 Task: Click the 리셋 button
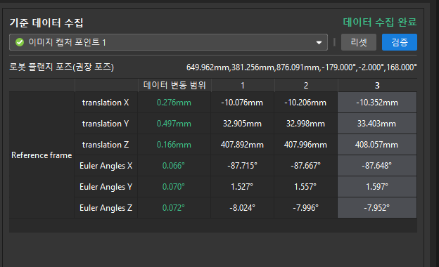click(359, 42)
